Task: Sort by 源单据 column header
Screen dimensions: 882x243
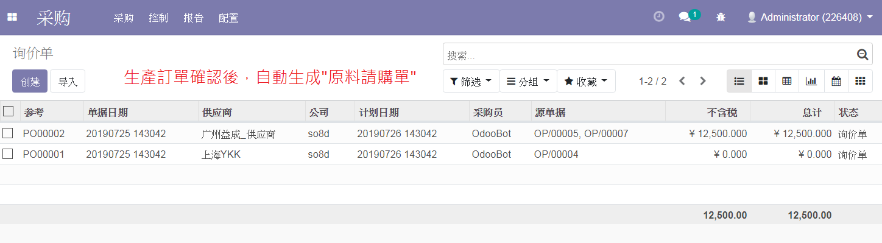Action: point(598,112)
